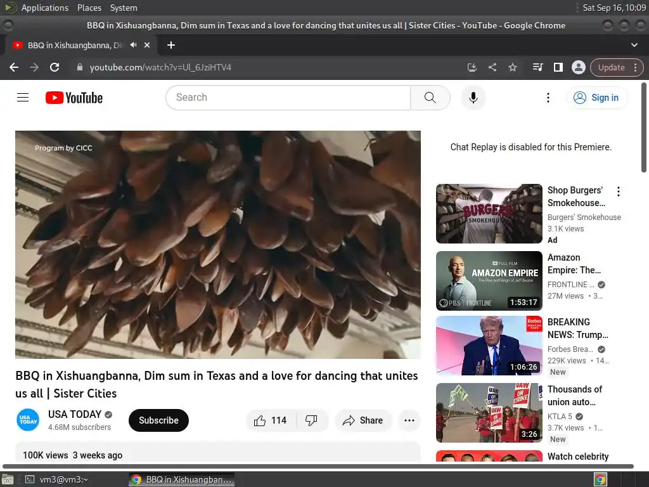Expand the tab search chevron
The width and height of the screenshot is (649, 487).
(x=634, y=45)
